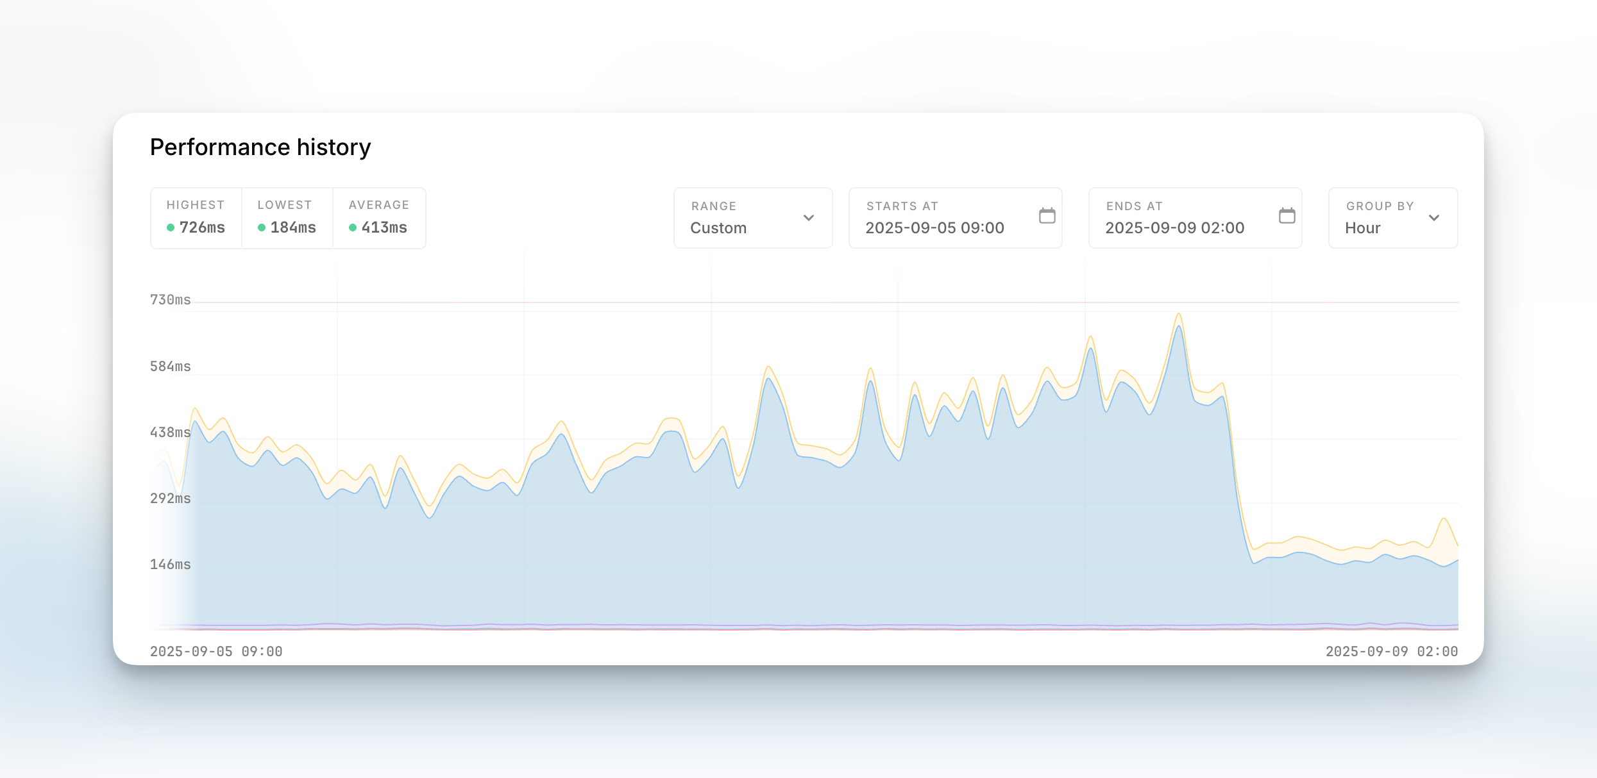Select the Average stat cell

(x=379, y=218)
